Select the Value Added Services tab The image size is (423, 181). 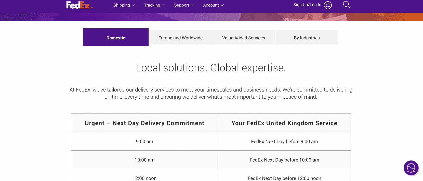tap(243, 37)
